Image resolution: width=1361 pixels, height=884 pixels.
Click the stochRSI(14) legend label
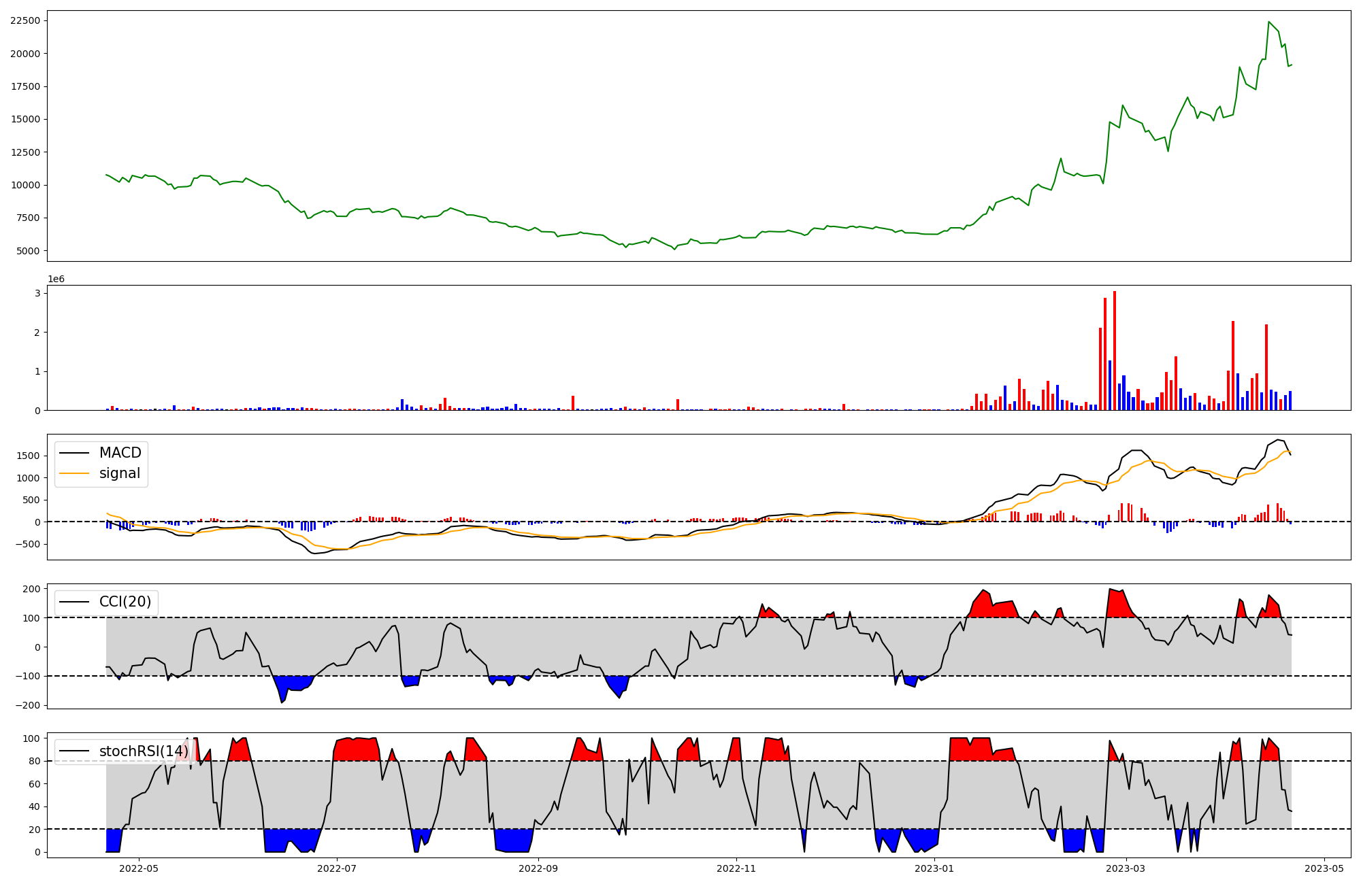(x=144, y=751)
